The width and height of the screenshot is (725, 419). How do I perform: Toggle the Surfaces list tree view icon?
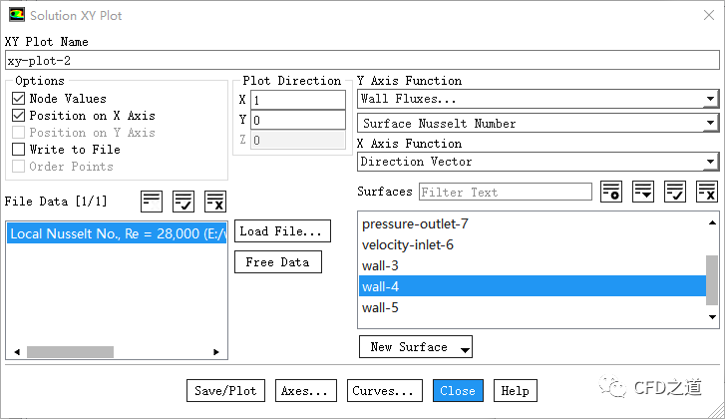[x=643, y=192]
